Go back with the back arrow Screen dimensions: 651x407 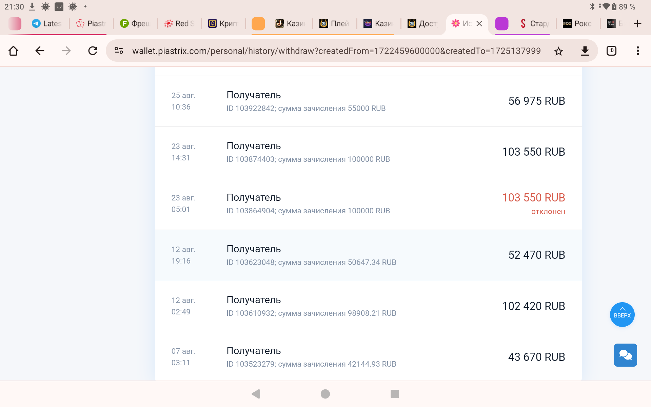click(x=40, y=51)
